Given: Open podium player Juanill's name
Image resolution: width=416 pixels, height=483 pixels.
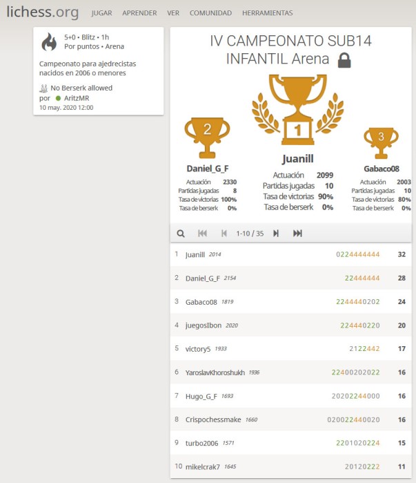Looking at the screenshot, I should [298, 159].
